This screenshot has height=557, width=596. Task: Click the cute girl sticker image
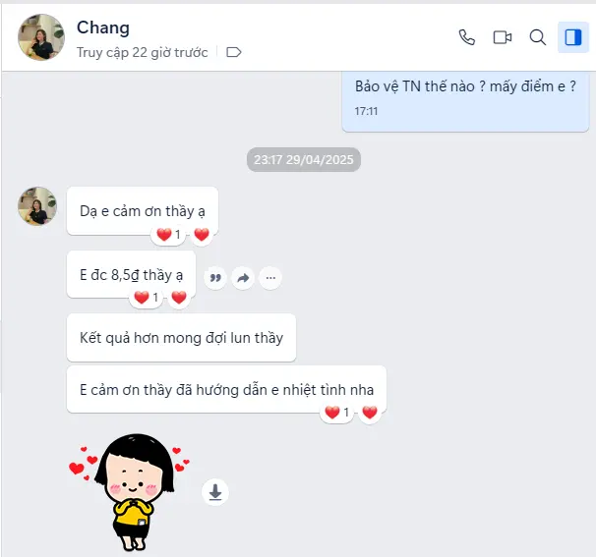129,492
